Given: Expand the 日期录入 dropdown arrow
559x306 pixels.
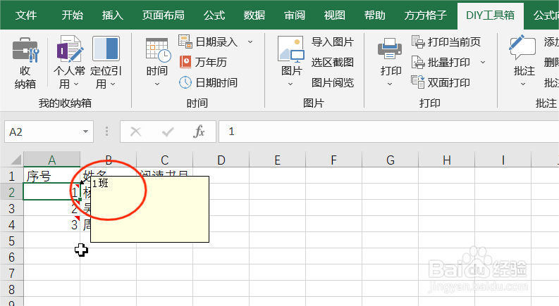Looking at the screenshot, I should (250, 42).
